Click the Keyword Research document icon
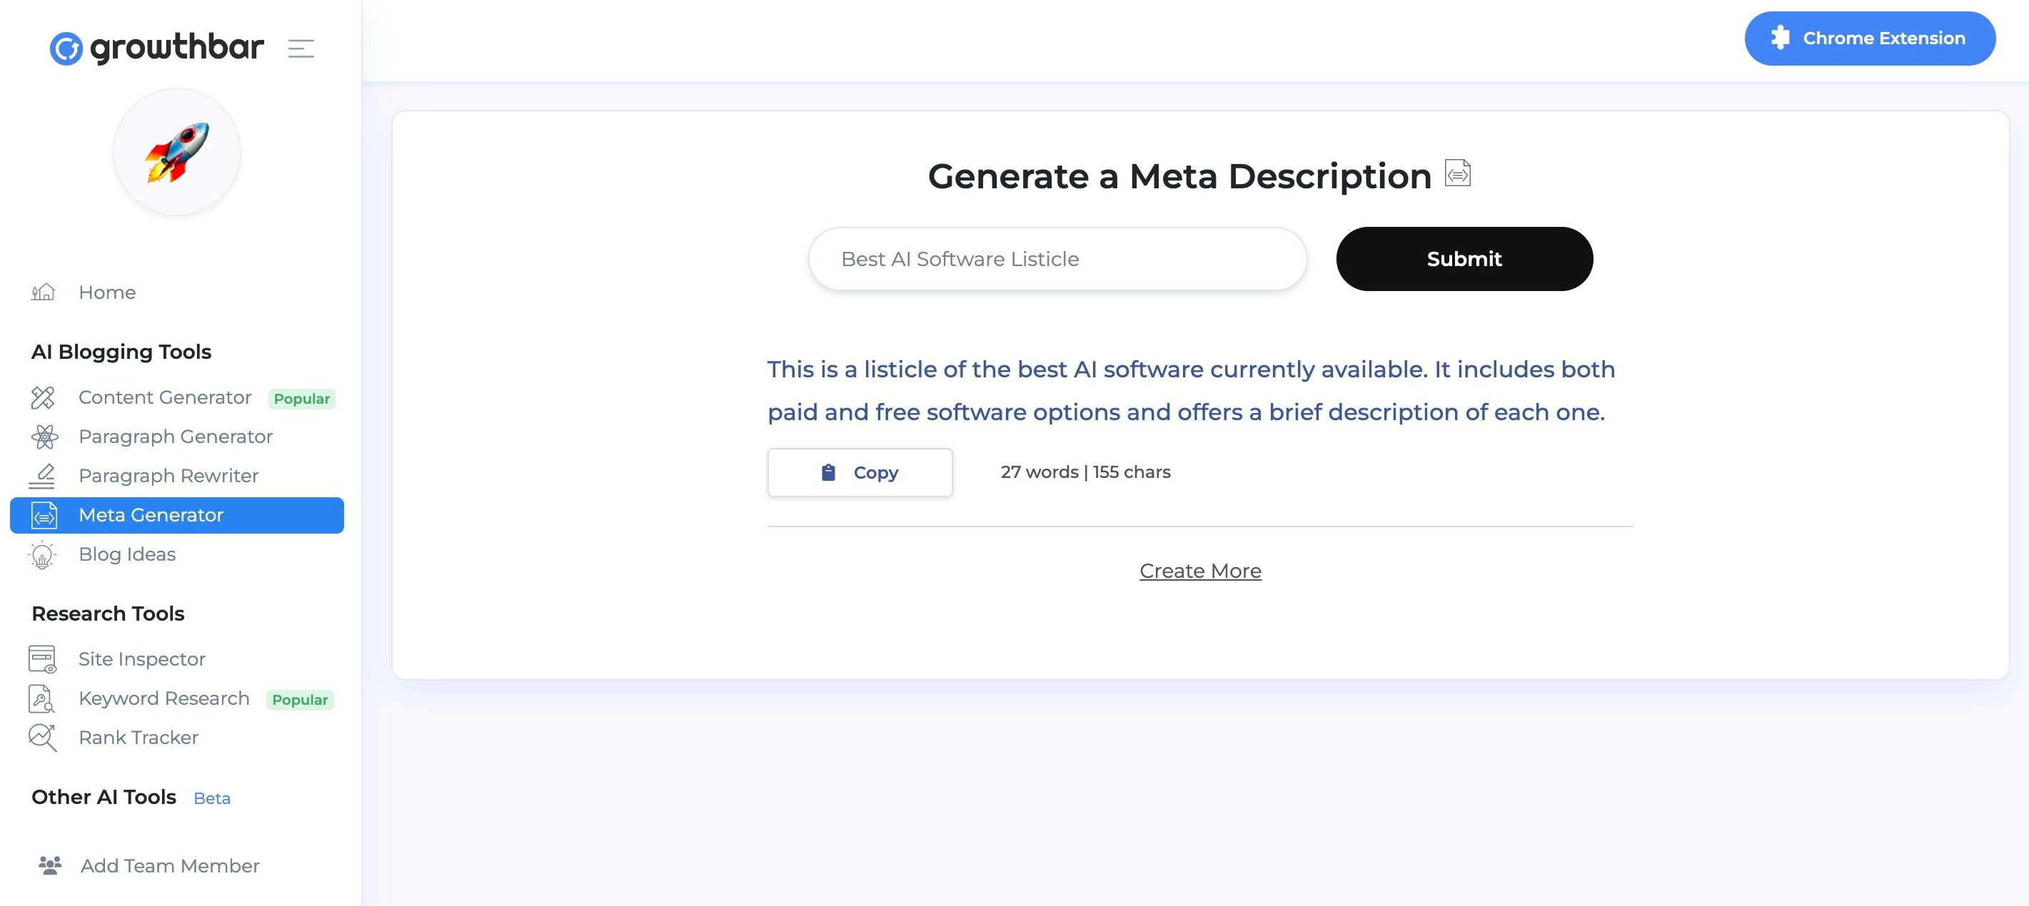The image size is (2029, 906). pos(41,699)
